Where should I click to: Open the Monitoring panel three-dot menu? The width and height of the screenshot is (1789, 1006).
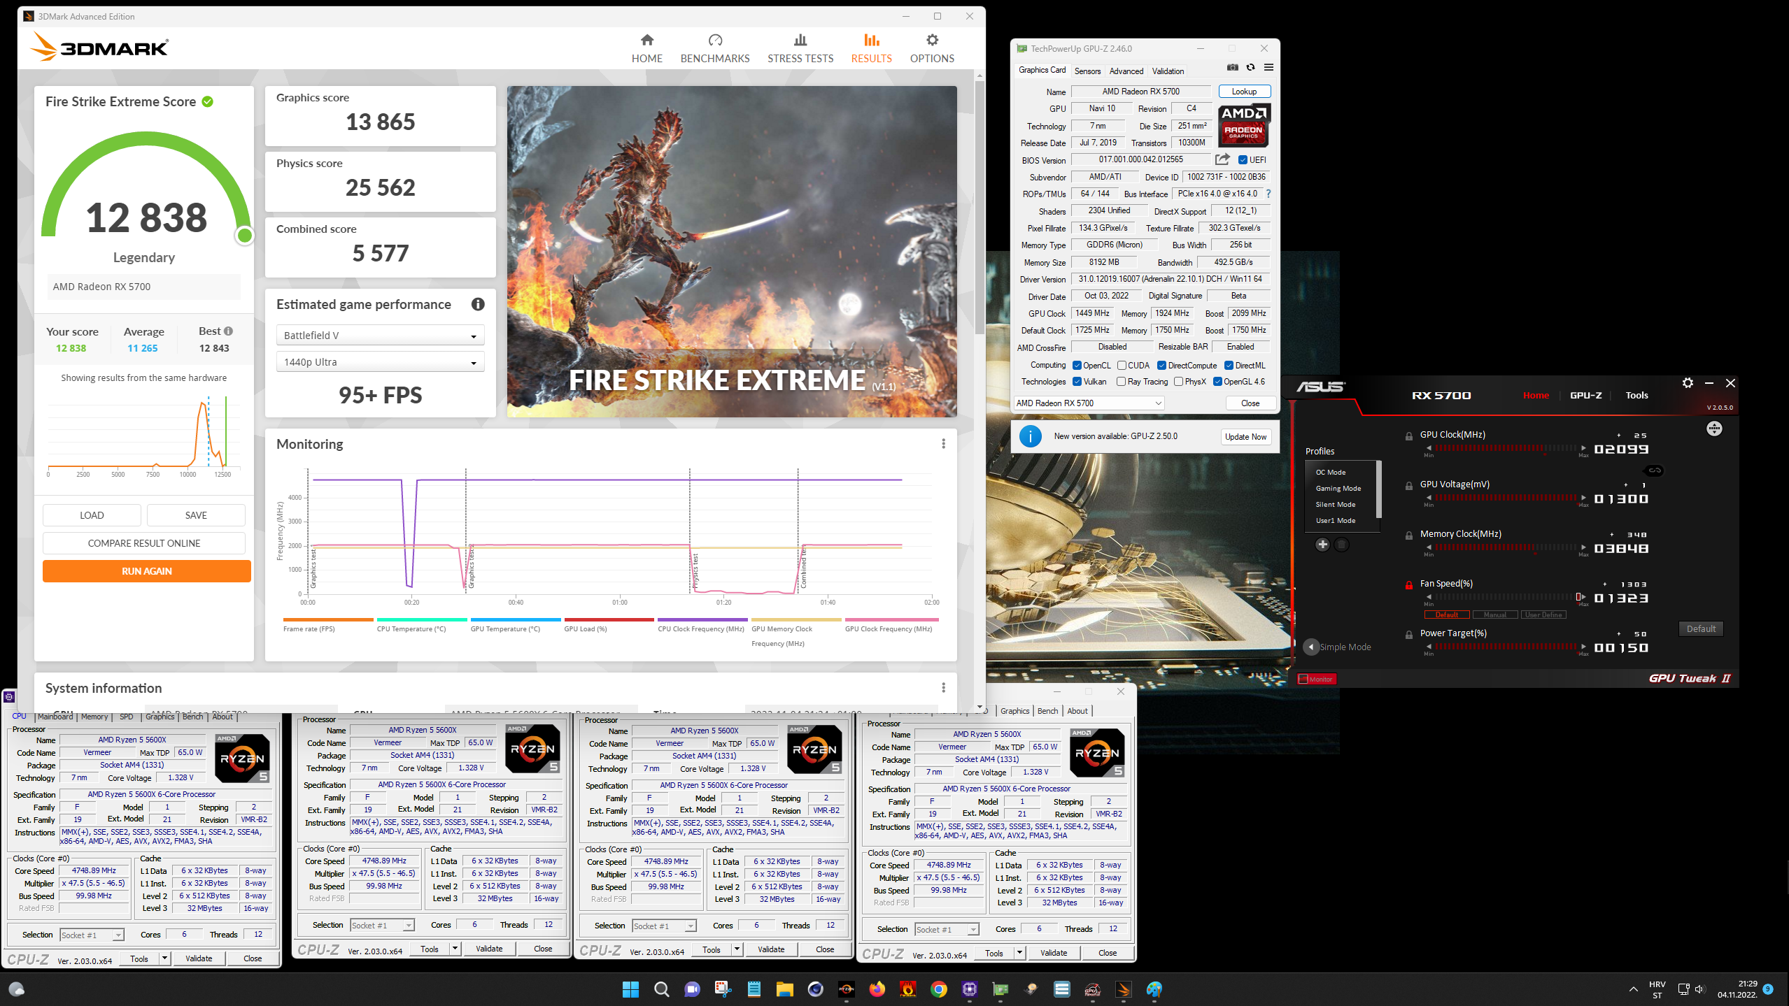pos(943,444)
